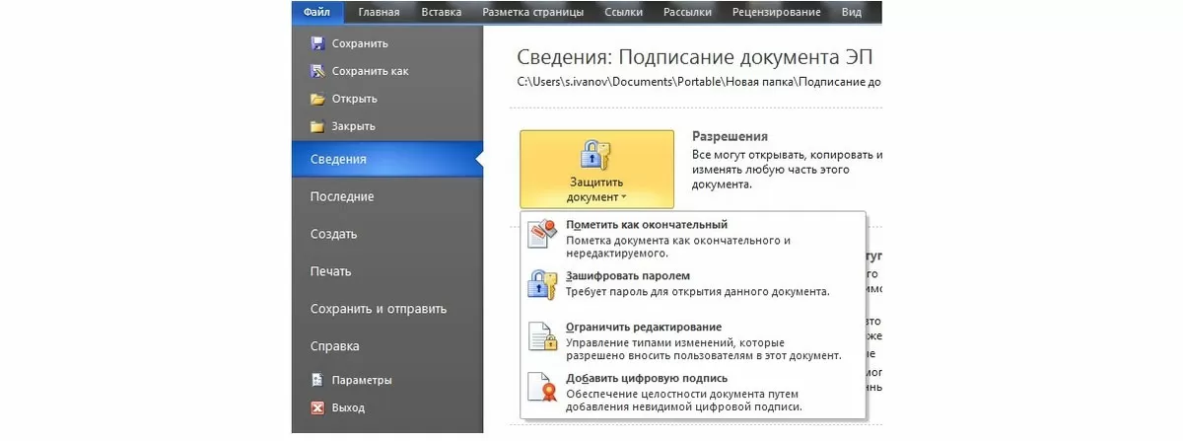Select Ограничить редактирование menu entry
Viewport: 1183px width, 441px height.
pyautogui.click(x=693, y=340)
